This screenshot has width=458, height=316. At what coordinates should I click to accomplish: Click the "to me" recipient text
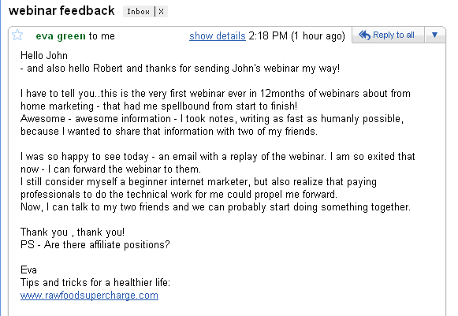click(x=102, y=36)
